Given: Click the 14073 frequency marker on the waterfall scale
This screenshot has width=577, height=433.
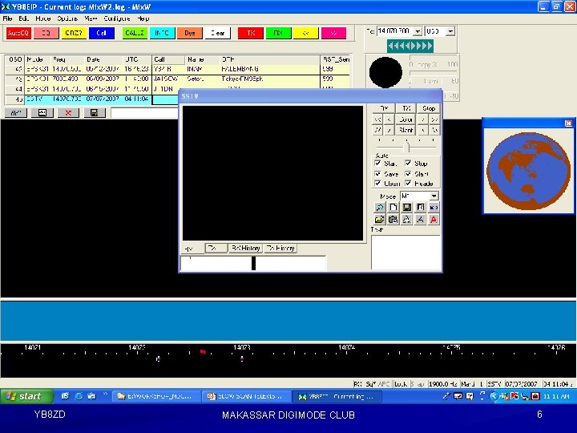Looking at the screenshot, I should [x=242, y=347].
